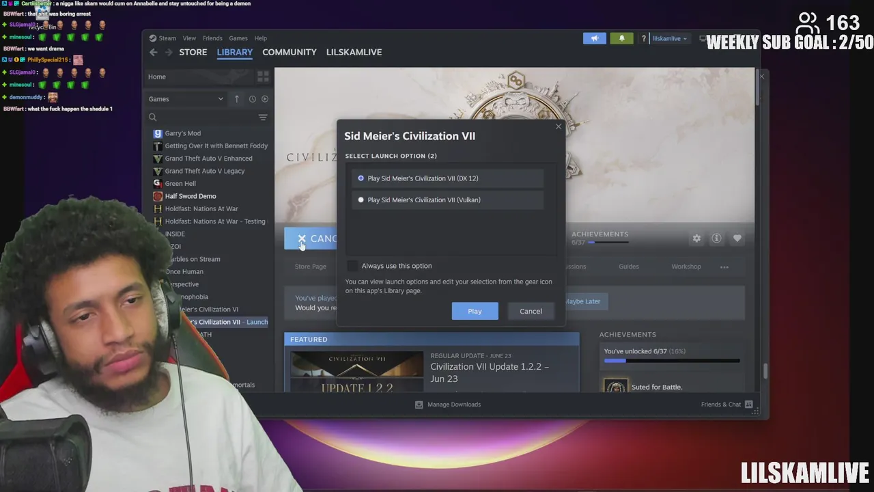Click the Garry's Mod game icon
Screen dimensions: 874x492
158,133
